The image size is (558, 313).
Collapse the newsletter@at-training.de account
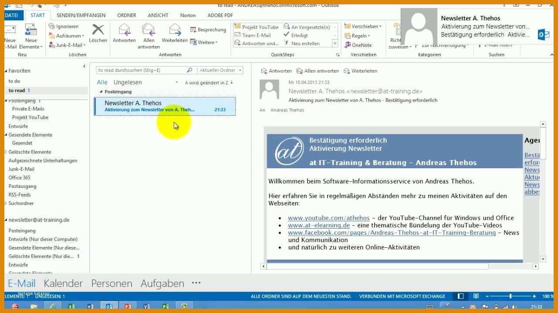pyautogui.click(x=6, y=220)
